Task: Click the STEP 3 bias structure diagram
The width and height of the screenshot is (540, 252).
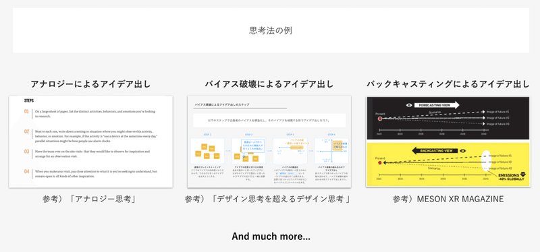Action: [290, 151]
